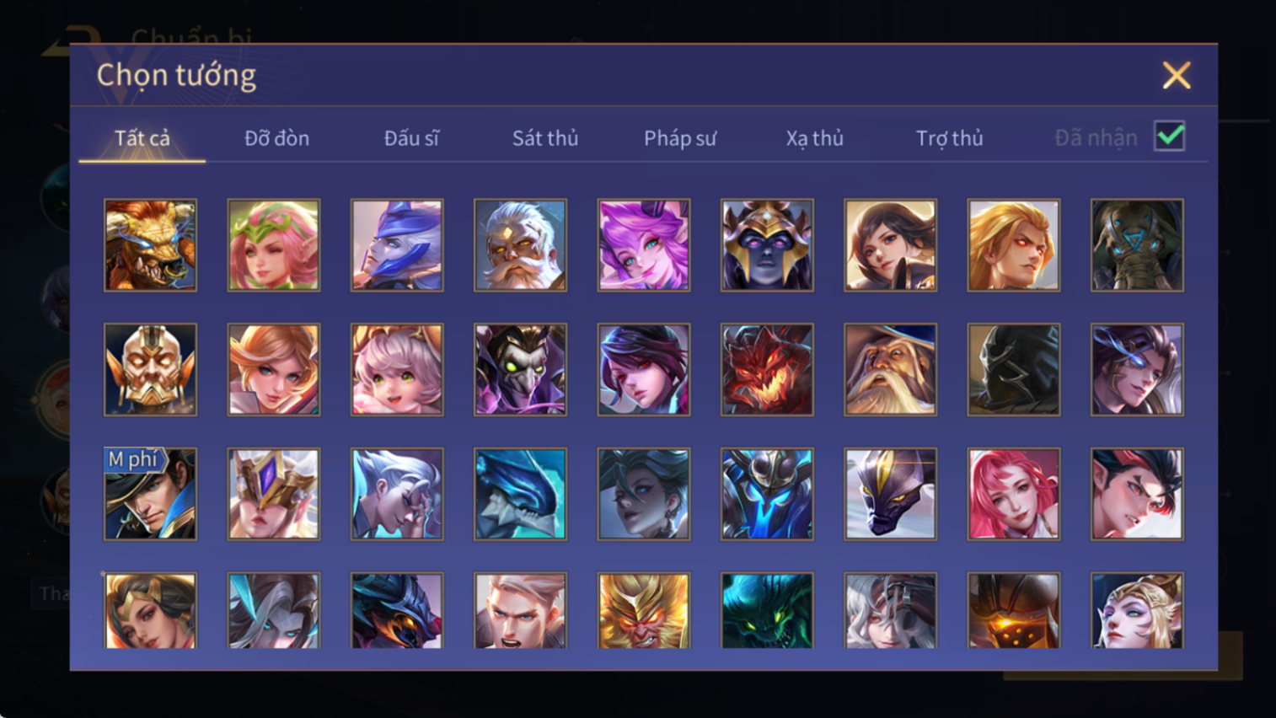Open the Đấu sĩ tab
The width and height of the screenshot is (1276, 718).
point(411,138)
